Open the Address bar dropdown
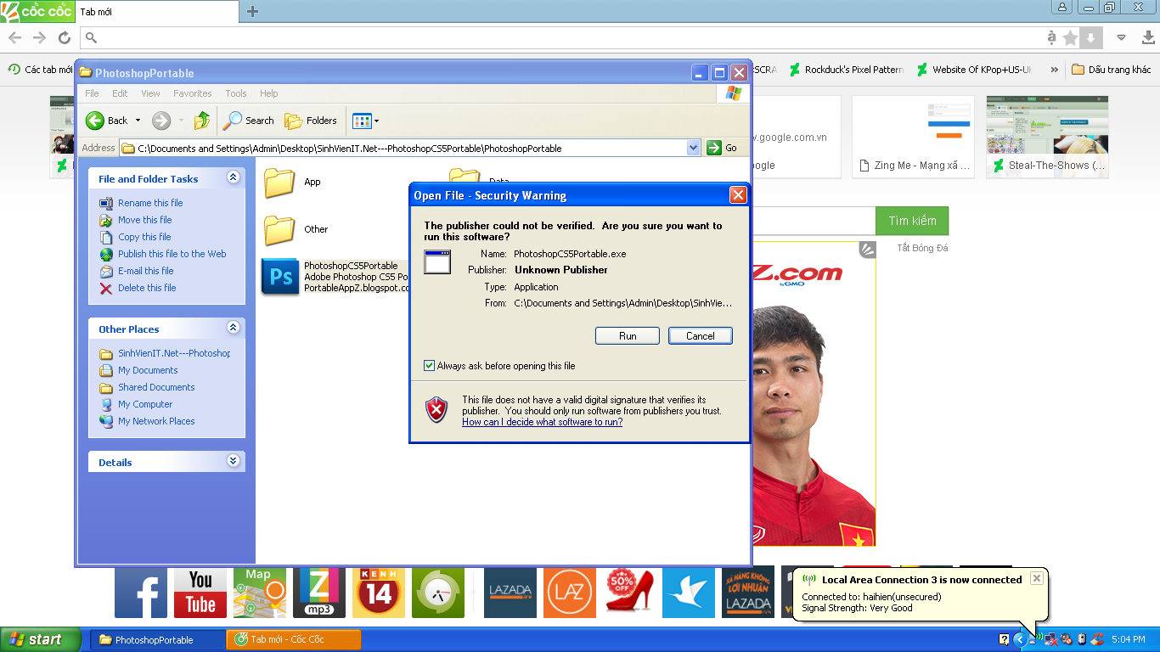Viewport: 1160px width, 652px height. coord(693,148)
